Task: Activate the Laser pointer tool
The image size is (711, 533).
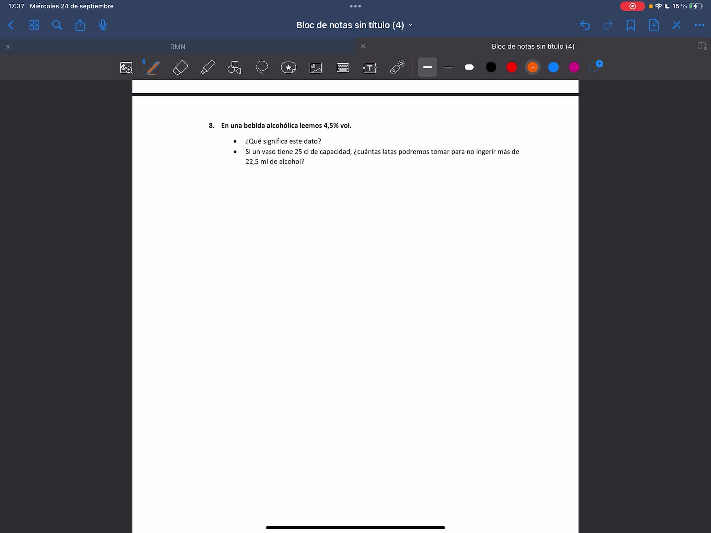Action: [x=397, y=67]
